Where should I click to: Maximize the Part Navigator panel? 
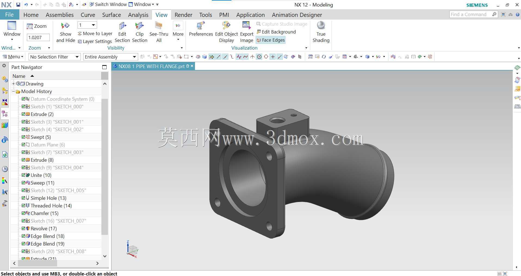point(104,67)
